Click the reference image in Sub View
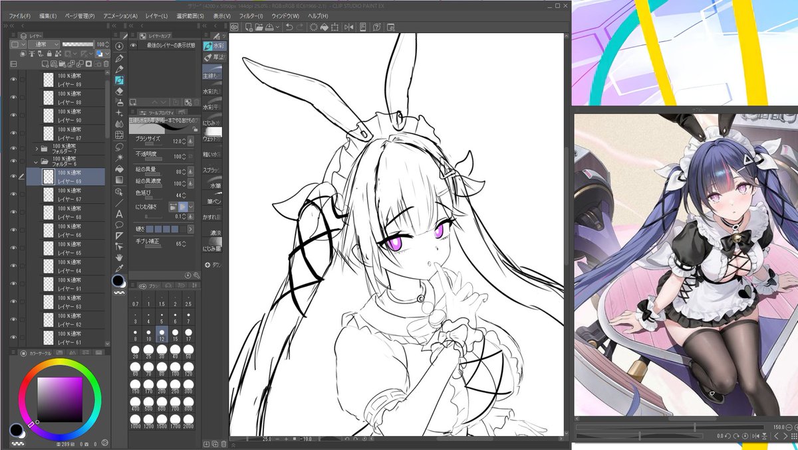798x450 pixels. 686,264
